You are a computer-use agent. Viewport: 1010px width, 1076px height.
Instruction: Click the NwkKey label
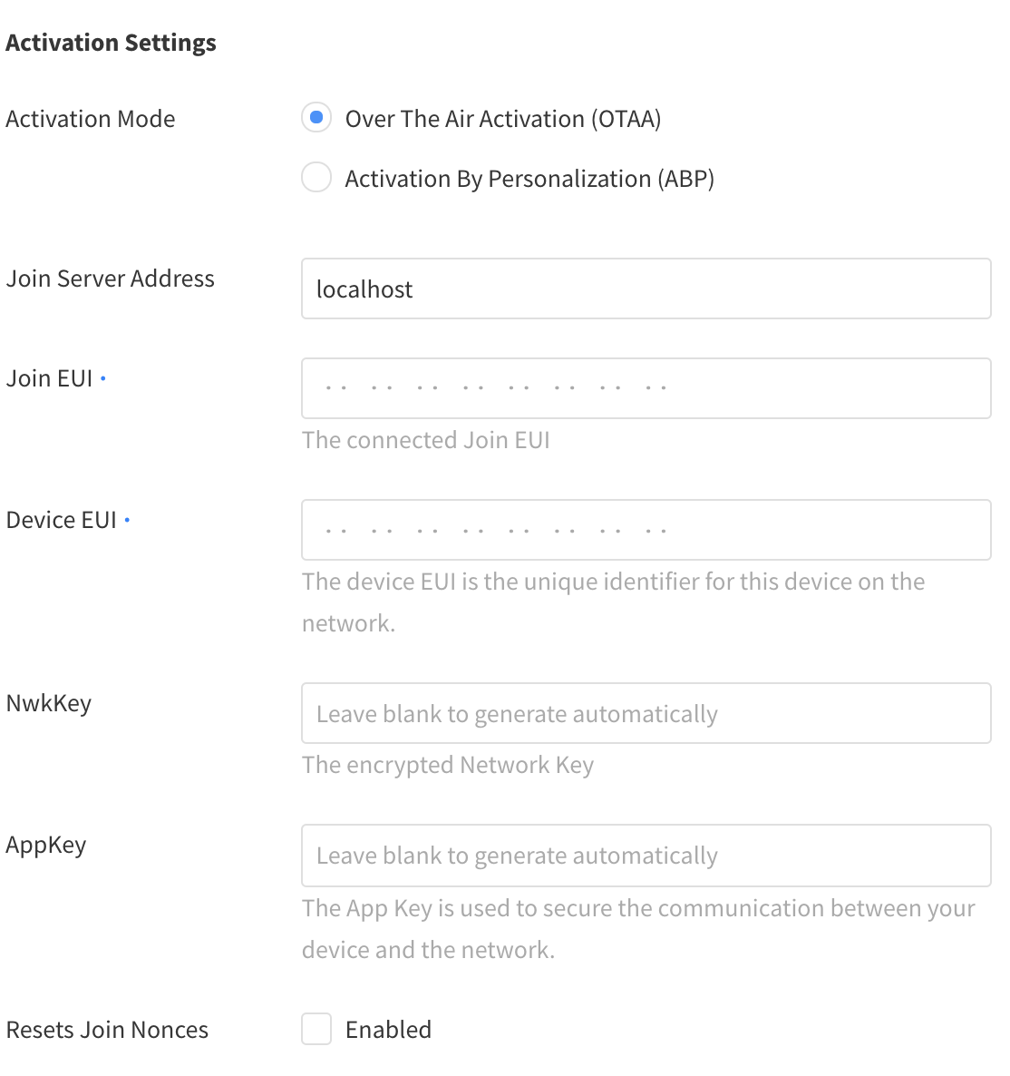pyautogui.click(x=48, y=702)
